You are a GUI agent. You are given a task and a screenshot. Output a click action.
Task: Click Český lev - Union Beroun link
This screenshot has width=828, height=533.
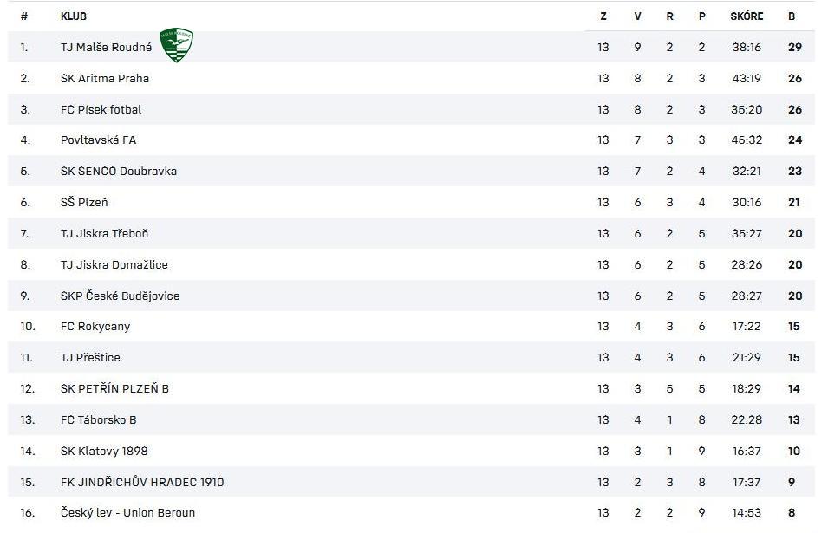(x=127, y=513)
